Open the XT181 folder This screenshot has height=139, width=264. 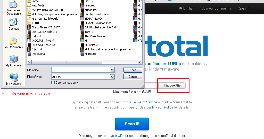coord(33,23)
